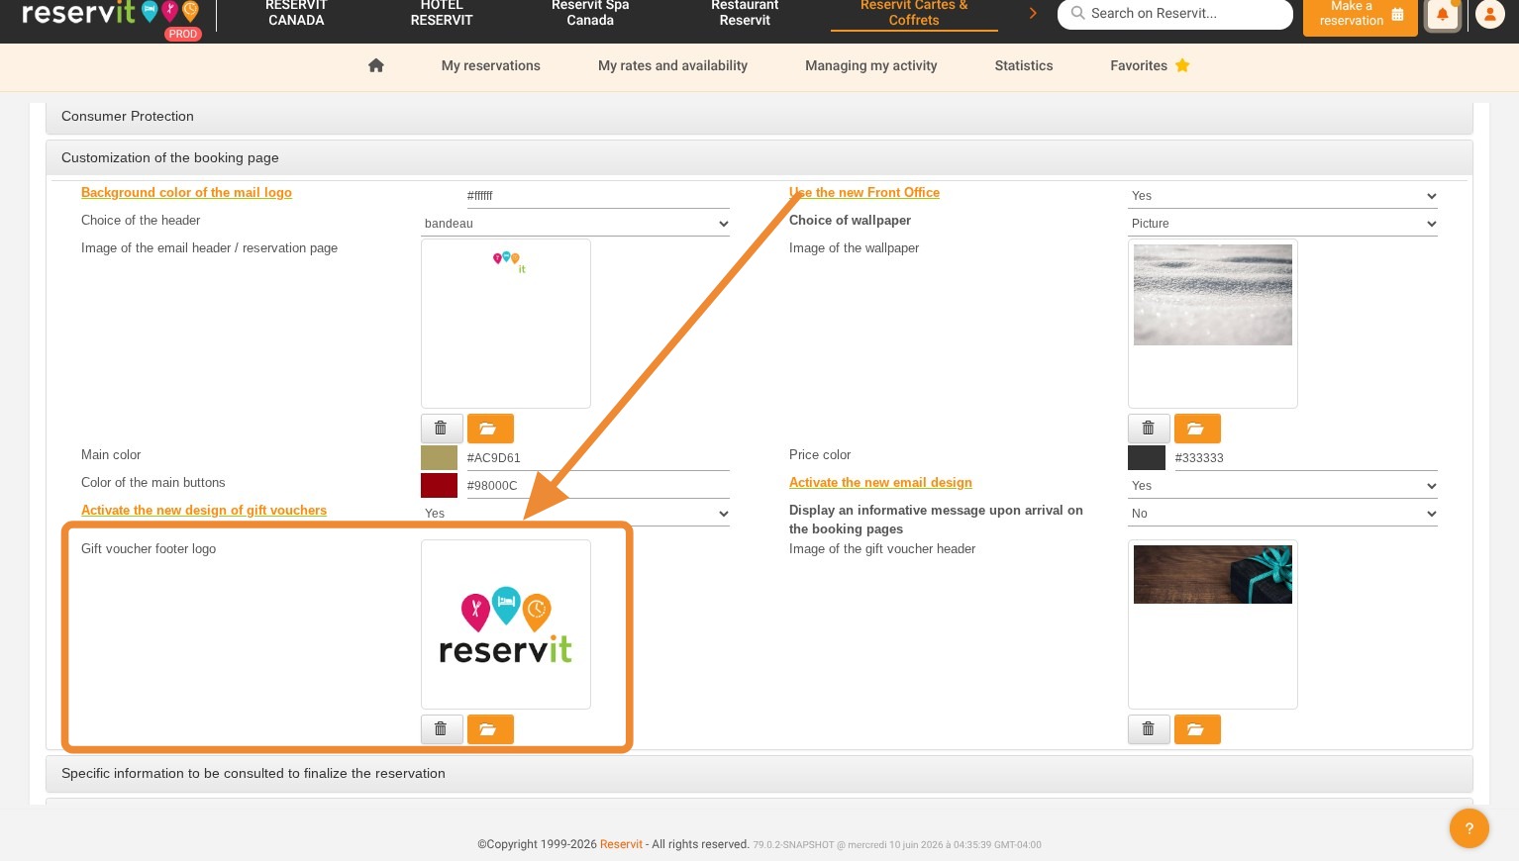Click the gift voucher header gift box thumbnail
The height and width of the screenshot is (861, 1519).
coord(1213,574)
